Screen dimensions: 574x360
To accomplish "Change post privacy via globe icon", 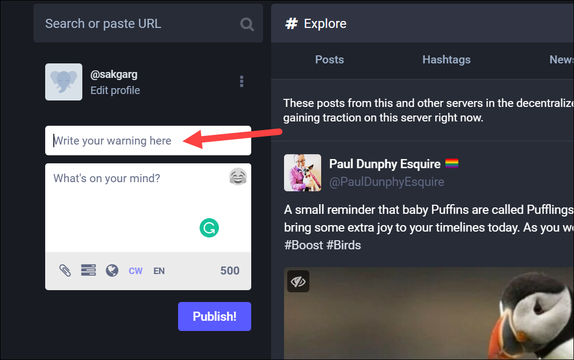I will point(112,270).
